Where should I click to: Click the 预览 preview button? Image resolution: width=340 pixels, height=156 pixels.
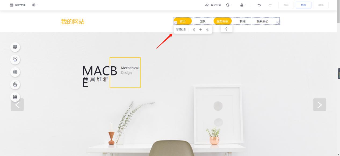tap(303, 5)
